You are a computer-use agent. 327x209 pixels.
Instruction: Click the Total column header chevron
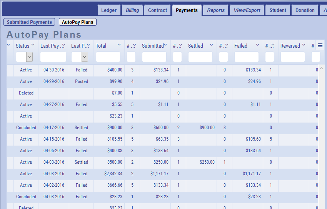(119, 45)
